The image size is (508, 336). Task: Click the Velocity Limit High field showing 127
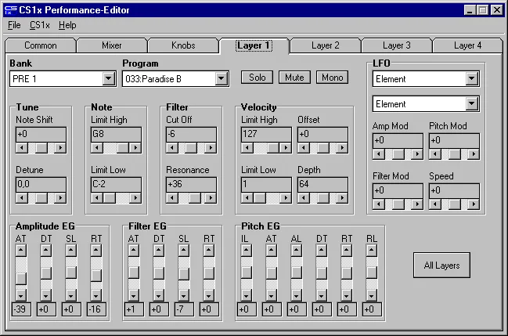click(x=267, y=134)
